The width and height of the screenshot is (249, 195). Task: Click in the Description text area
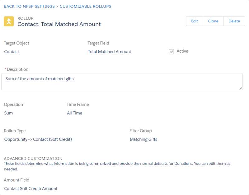coord(122,81)
